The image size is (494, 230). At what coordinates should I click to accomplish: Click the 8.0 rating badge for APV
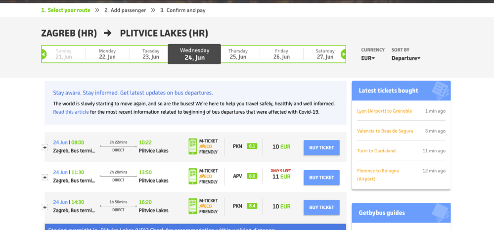(252, 176)
